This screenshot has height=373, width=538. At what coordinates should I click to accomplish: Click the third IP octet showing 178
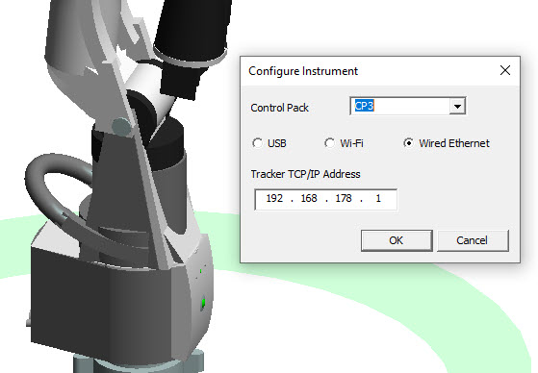[x=344, y=198]
